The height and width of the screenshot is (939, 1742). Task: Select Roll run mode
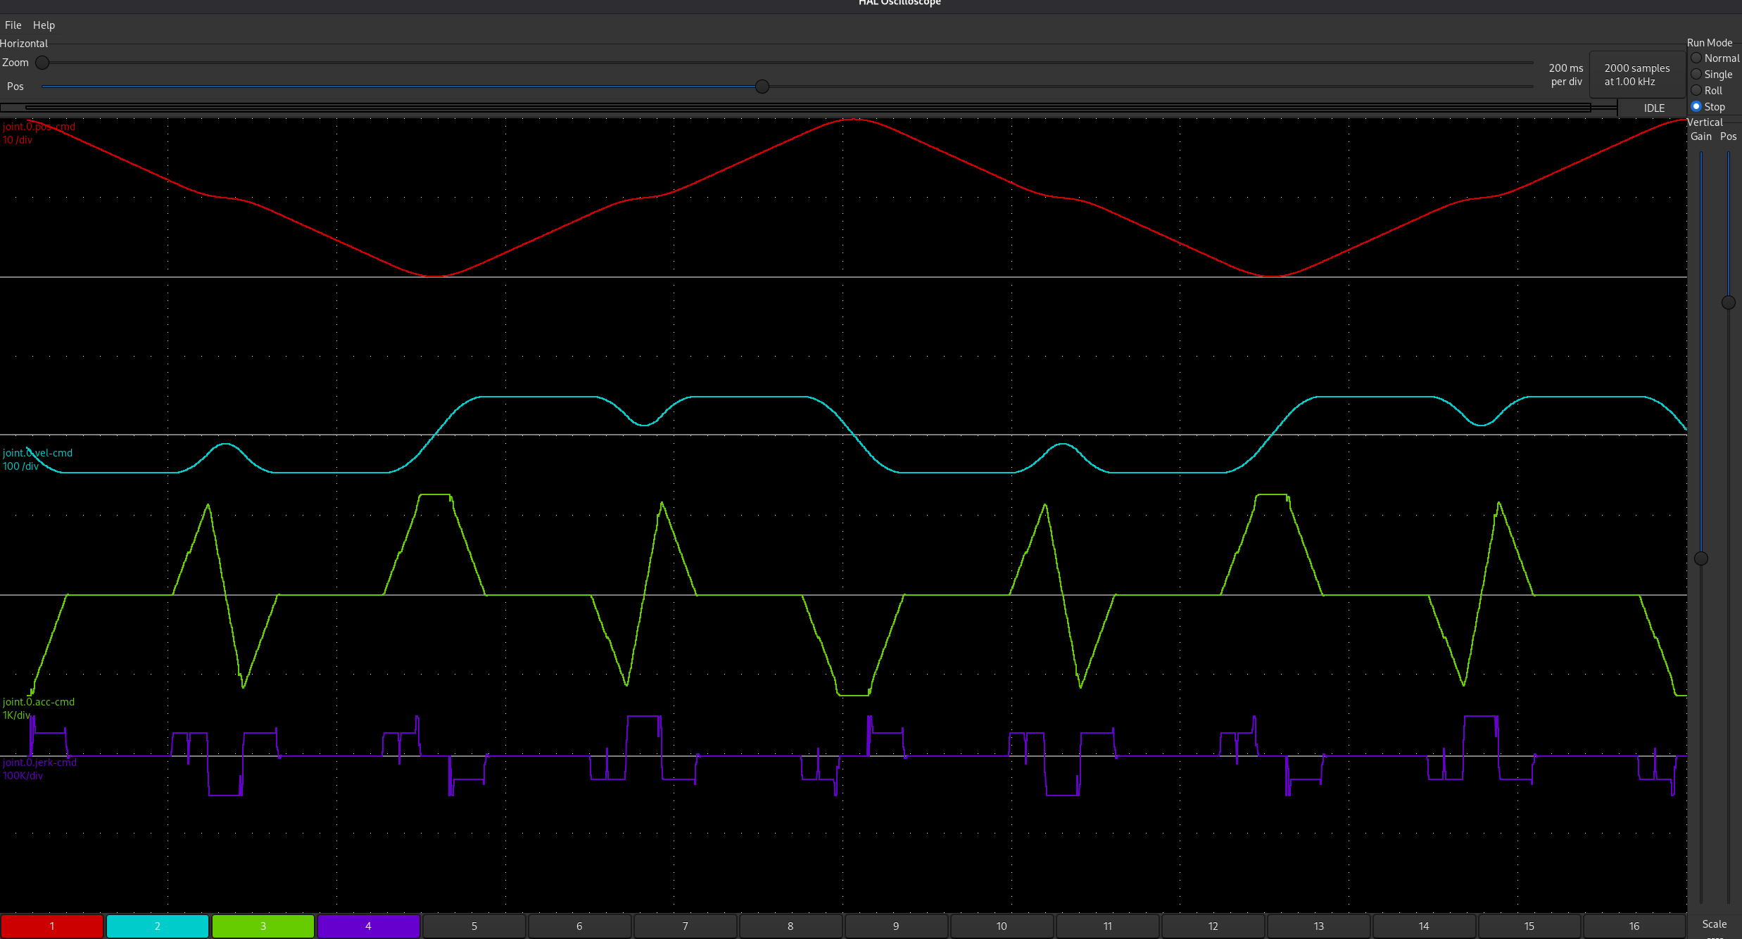(x=1697, y=91)
